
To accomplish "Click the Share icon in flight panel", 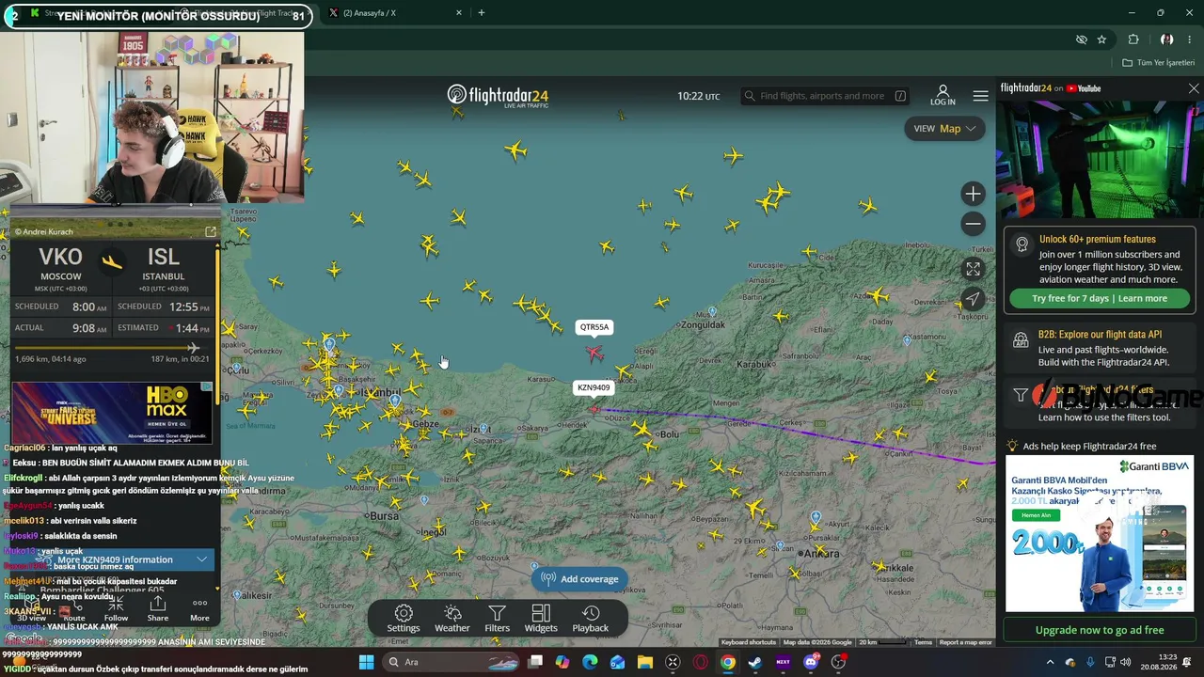I will (x=158, y=608).
